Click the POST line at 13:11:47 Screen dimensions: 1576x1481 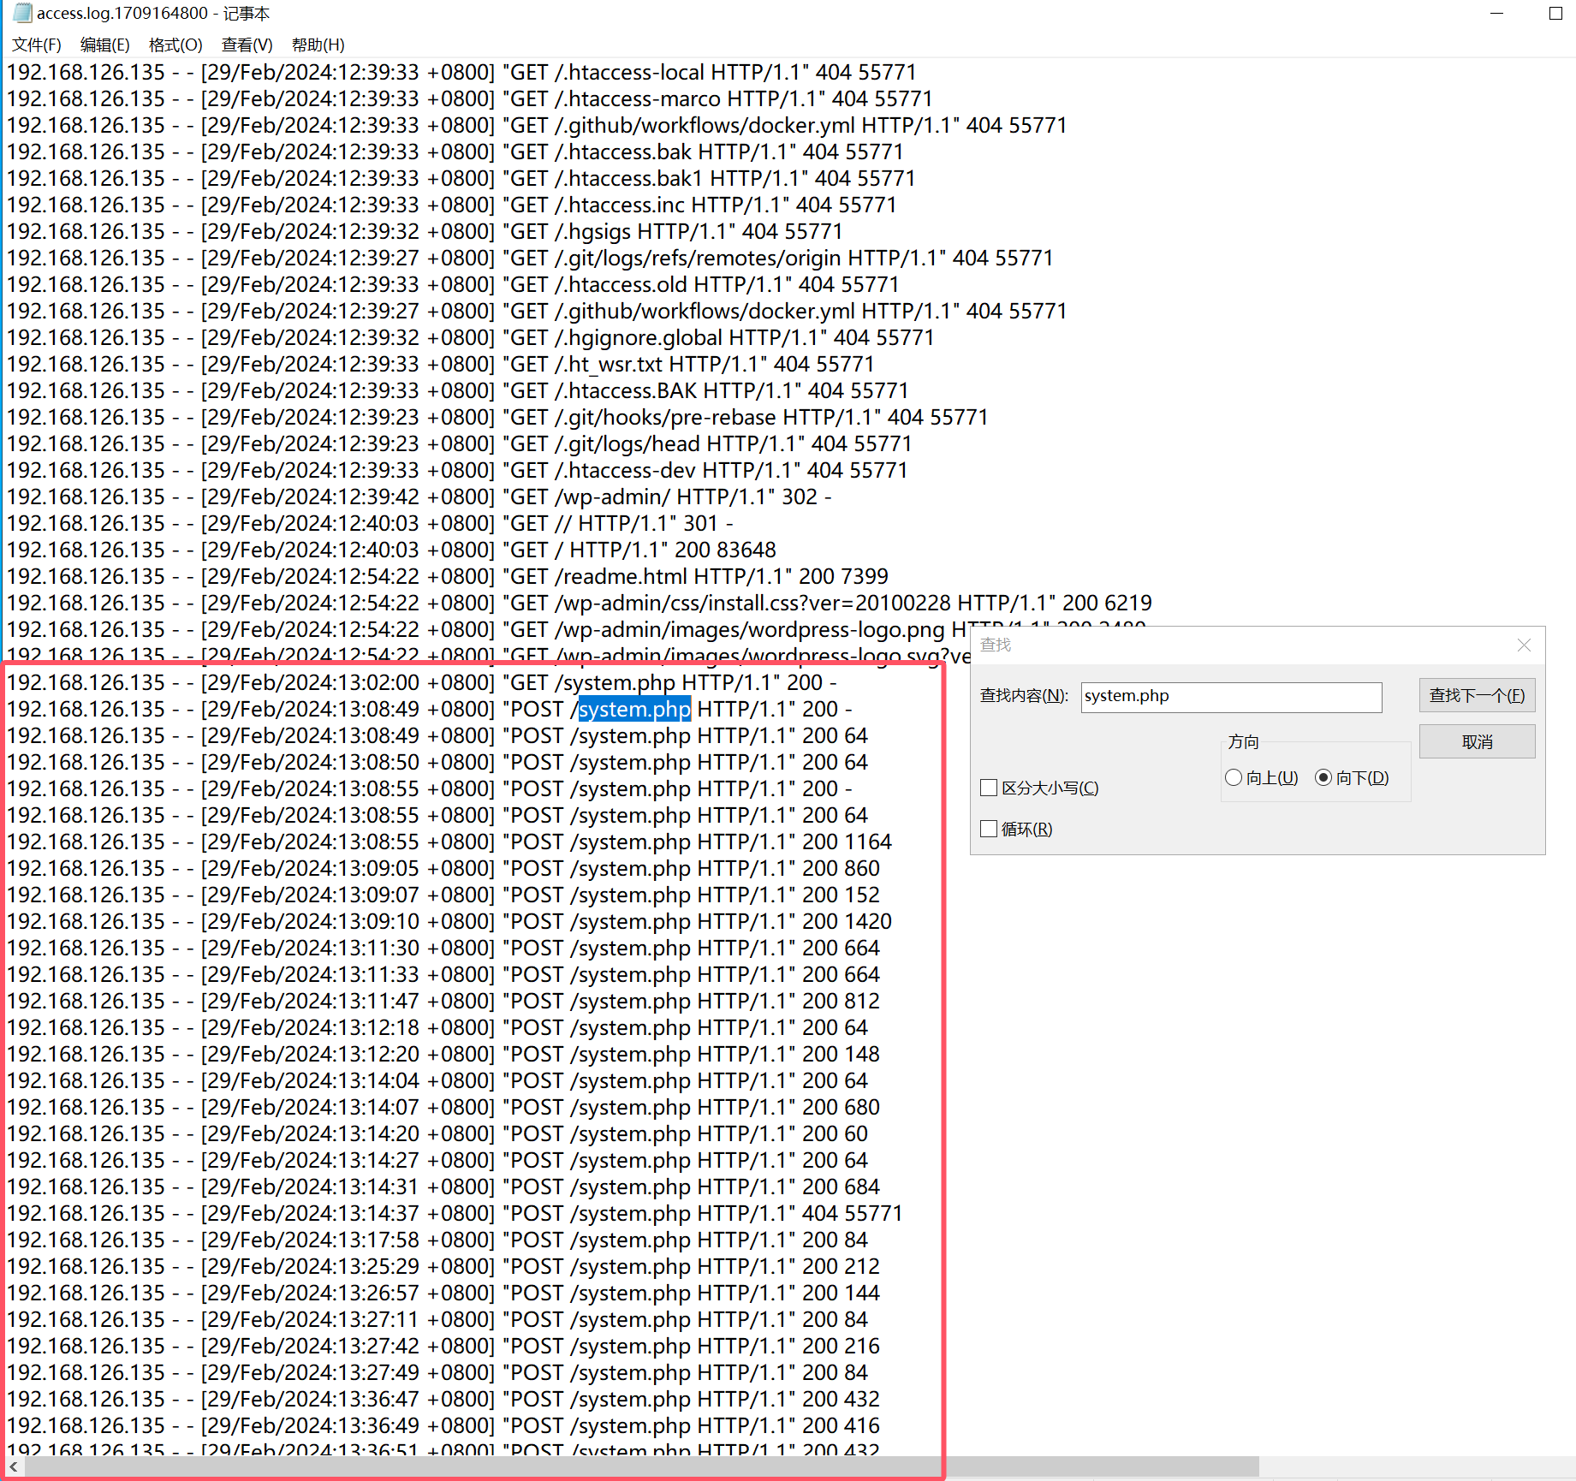443,1002
